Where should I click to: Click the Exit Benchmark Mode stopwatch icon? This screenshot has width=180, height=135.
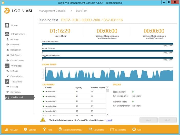(x=60, y=129)
